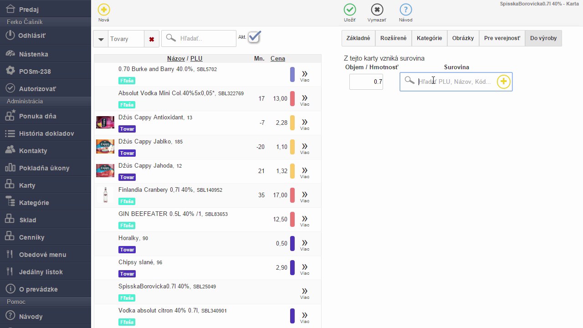Viewport: 583px width, 328px height.
Task: Expand Viac for Burke and Barry
Action: point(305,76)
